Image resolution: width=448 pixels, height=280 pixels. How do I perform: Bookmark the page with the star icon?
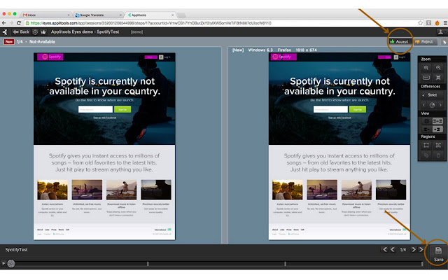[x=420, y=23]
